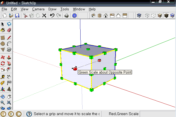The width and height of the screenshot is (176, 117).
Task: Select the 3D Text tool
Action: pos(9,89)
